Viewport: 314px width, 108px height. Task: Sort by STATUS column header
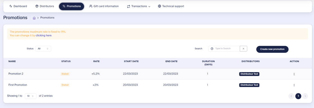click(x=66, y=61)
